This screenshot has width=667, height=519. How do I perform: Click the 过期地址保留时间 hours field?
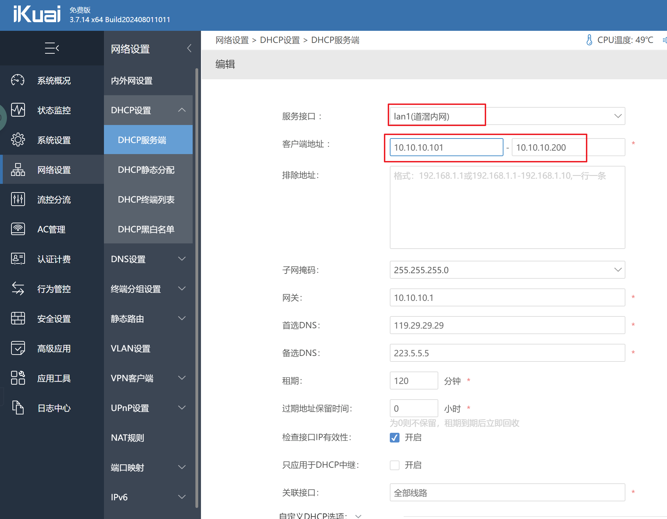point(414,409)
